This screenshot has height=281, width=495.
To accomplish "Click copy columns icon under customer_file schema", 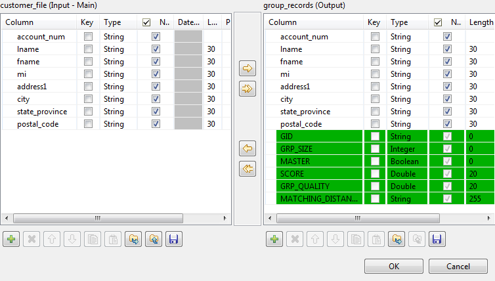I will 93,240.
